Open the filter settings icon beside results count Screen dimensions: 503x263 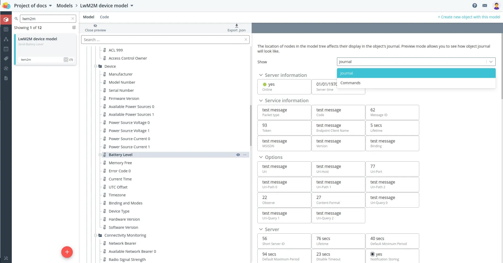click(x=74, y=27)
